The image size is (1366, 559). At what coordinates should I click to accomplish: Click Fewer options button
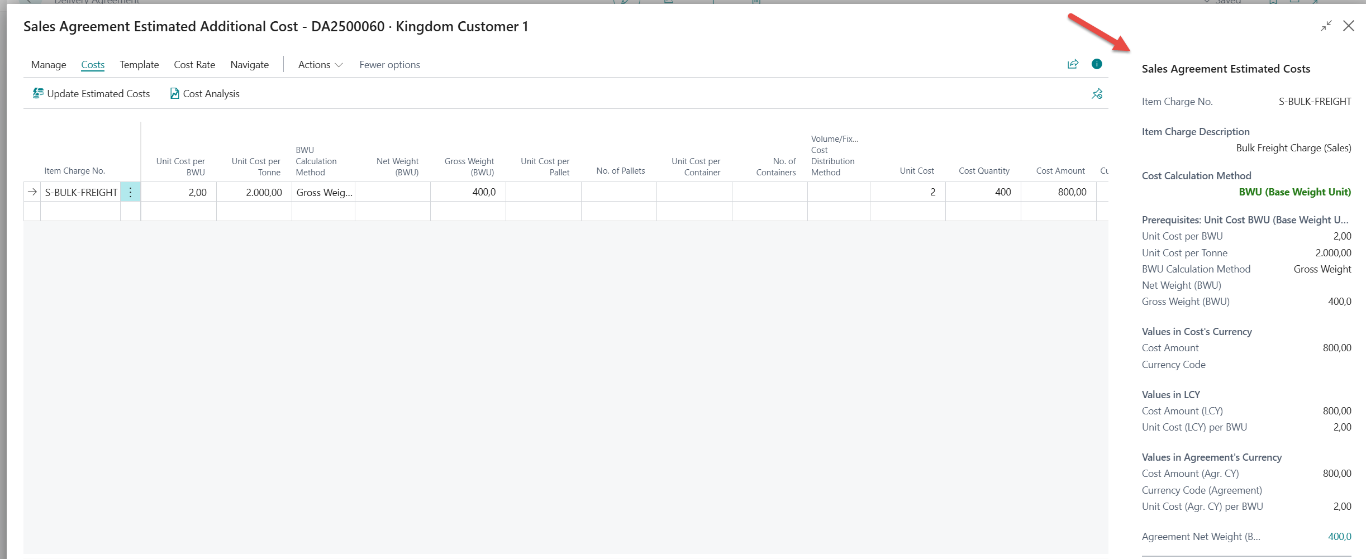point(389,65)
